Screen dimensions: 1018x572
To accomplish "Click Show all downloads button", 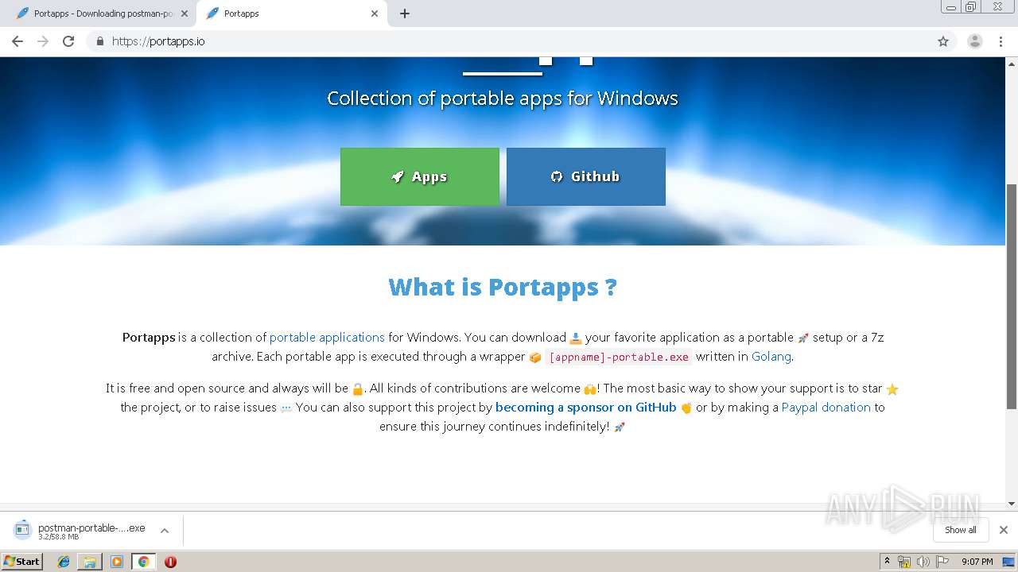I will [961, 530].
